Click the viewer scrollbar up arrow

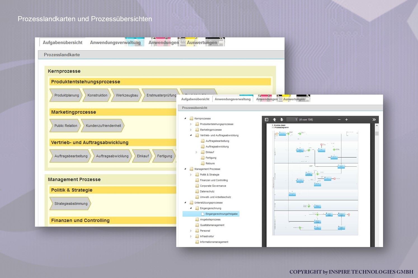click(x=377, y=126)
